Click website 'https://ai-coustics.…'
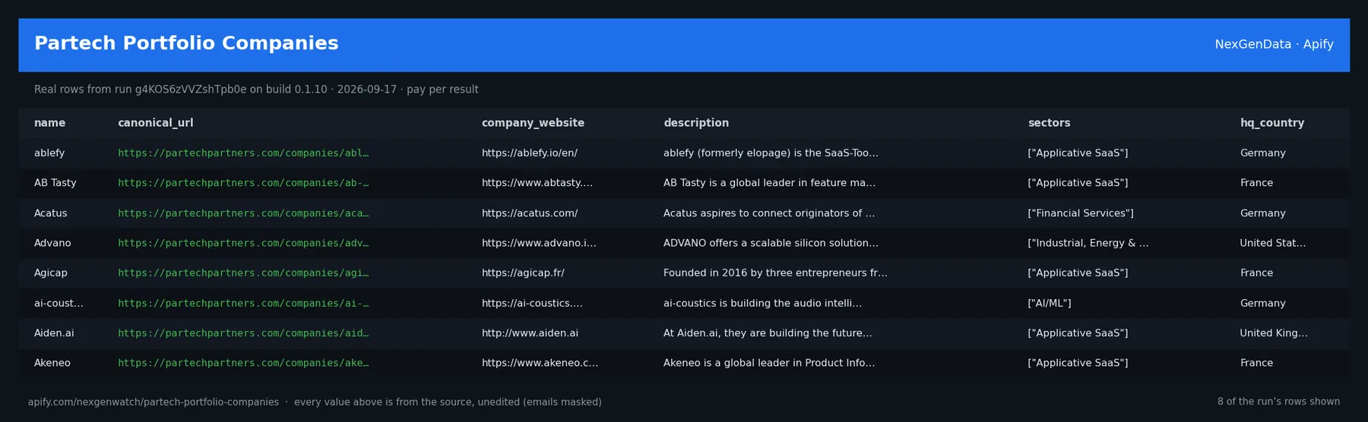 pos(532,303)
